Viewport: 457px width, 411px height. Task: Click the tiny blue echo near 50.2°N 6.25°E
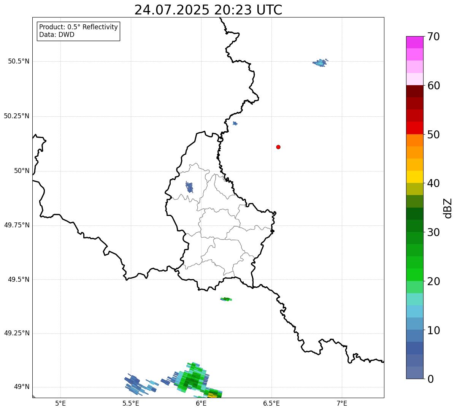coord(235,124)
